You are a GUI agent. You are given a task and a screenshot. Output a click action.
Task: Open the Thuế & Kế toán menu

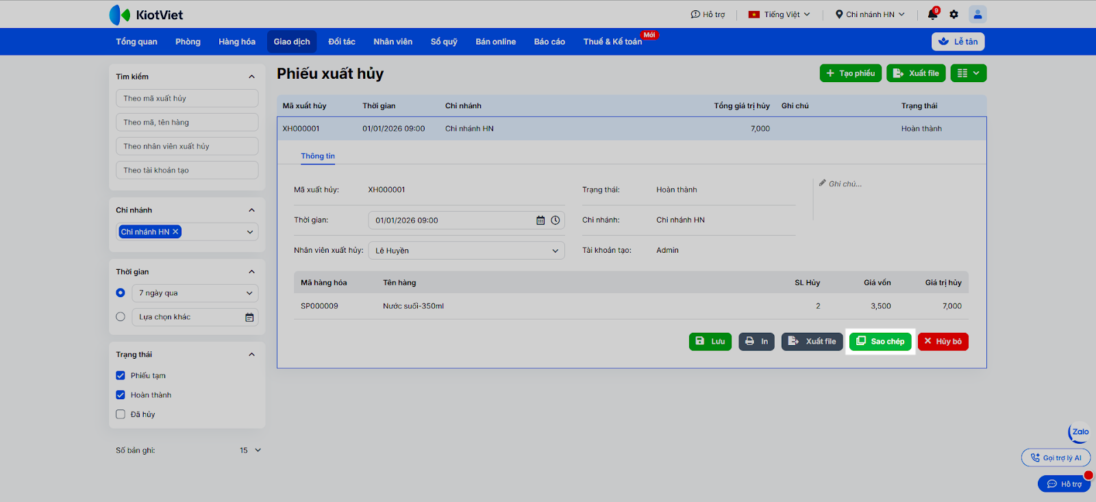coord(613,42)
